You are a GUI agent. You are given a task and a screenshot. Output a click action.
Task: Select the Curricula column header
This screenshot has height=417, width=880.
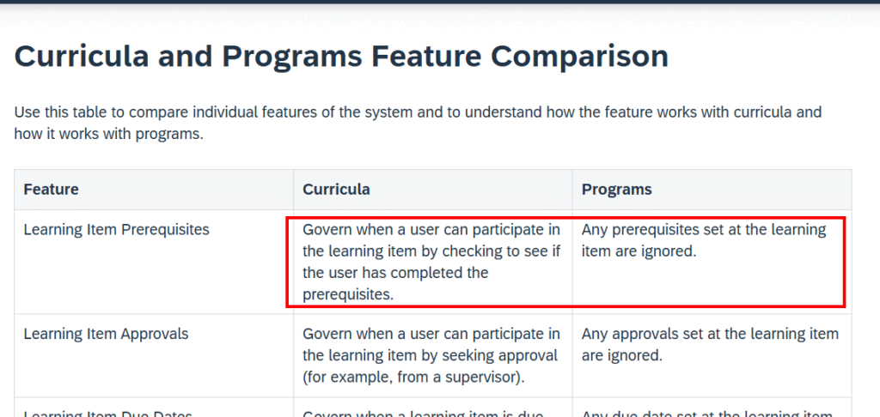[x=336, y=189]
